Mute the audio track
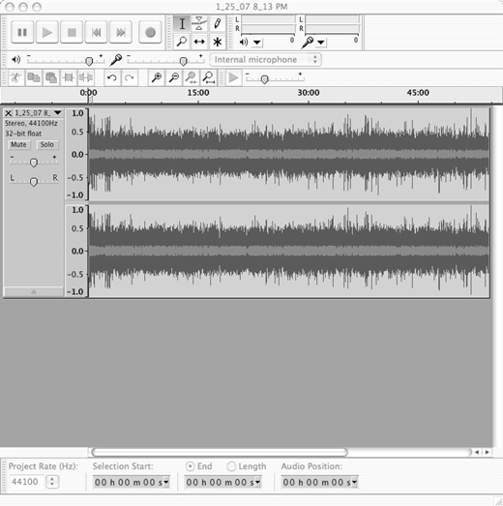 18,144
